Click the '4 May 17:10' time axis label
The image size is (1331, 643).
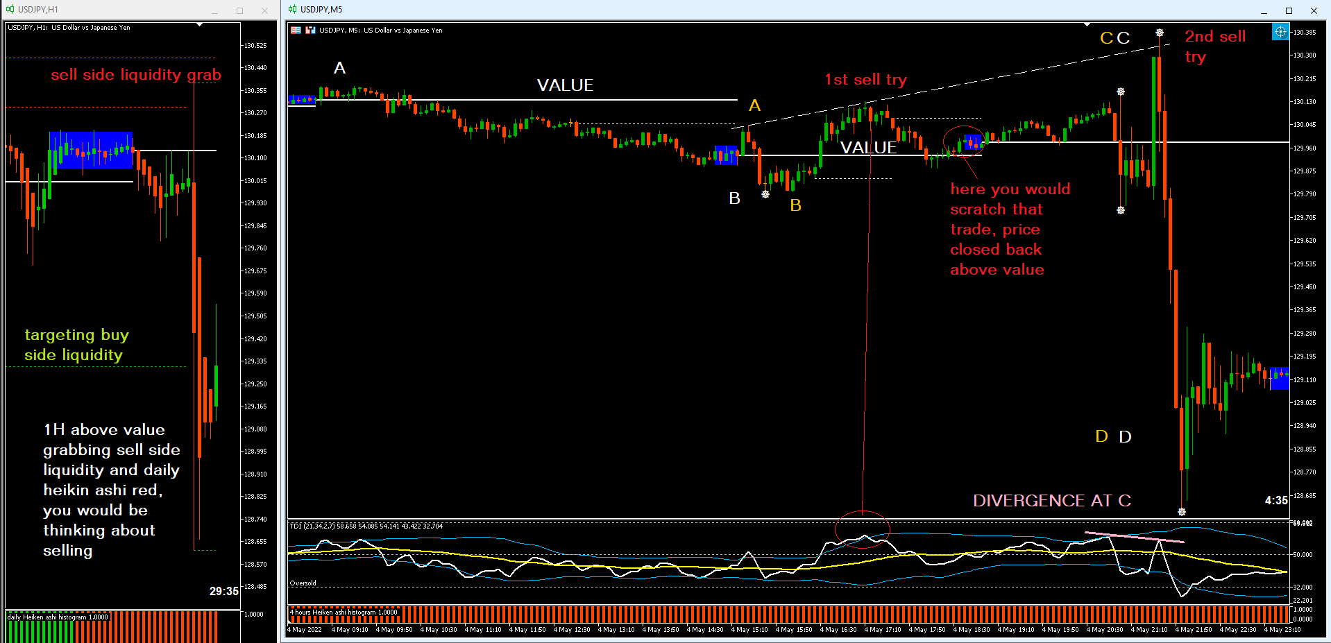pos(883,630)
